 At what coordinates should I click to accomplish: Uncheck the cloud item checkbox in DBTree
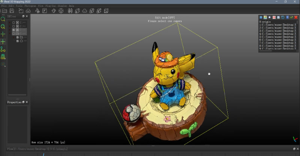pyautogui.click(x=17, y=41)
